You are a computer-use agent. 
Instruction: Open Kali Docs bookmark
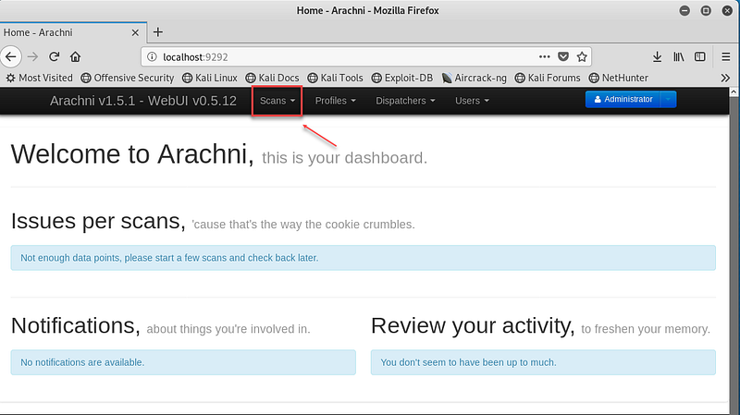point(272,78)
